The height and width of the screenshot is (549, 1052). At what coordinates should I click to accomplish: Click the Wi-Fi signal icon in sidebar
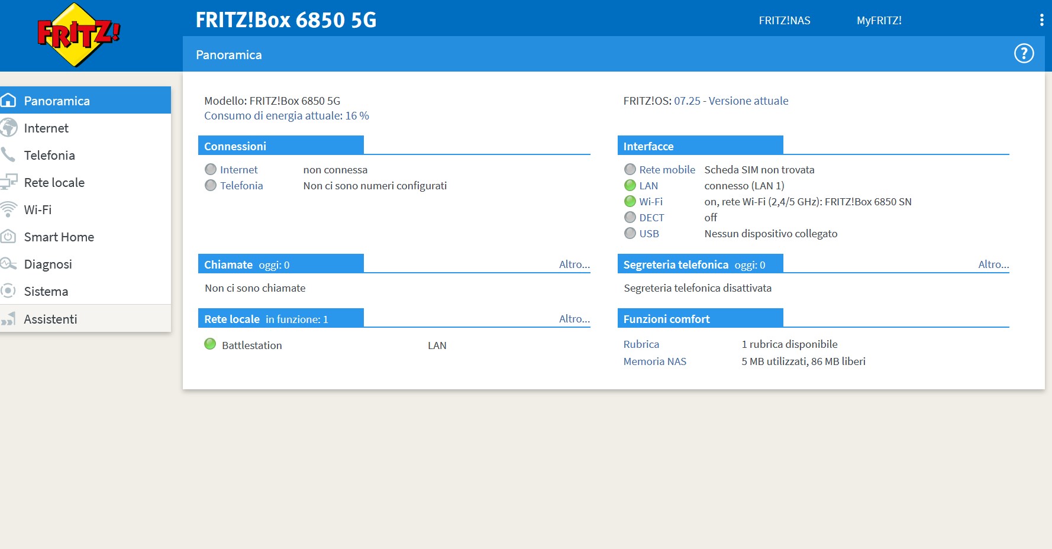pos(8,209)
